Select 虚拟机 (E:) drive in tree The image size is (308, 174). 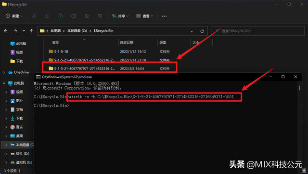[21, 162]
